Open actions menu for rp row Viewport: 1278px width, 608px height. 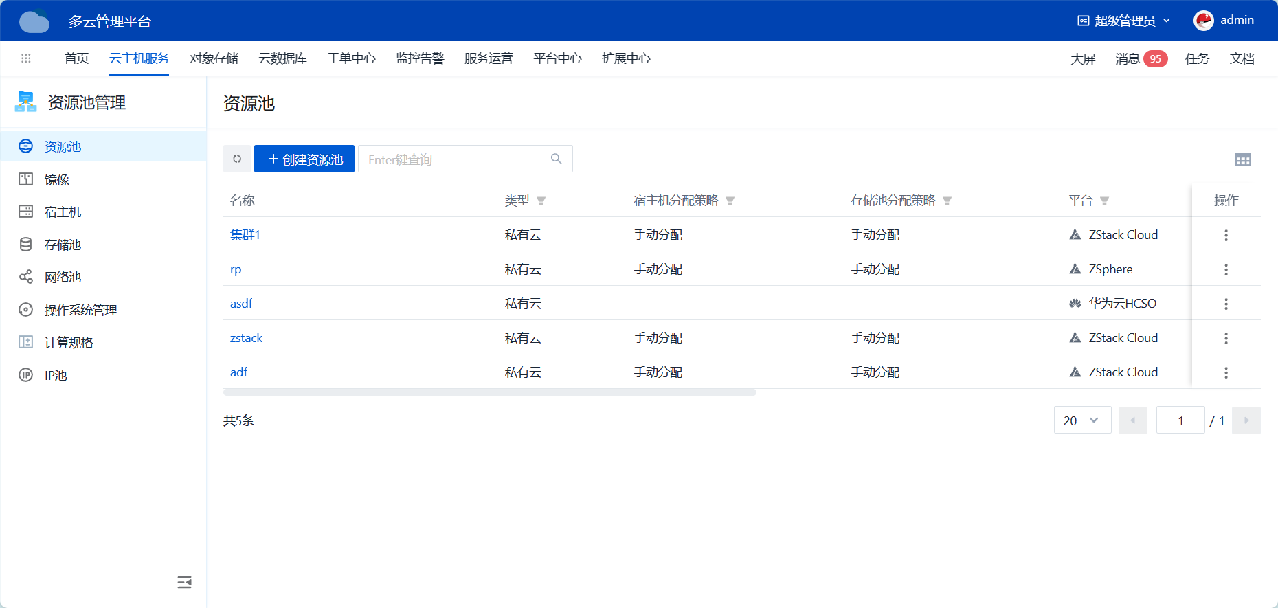1226,269
